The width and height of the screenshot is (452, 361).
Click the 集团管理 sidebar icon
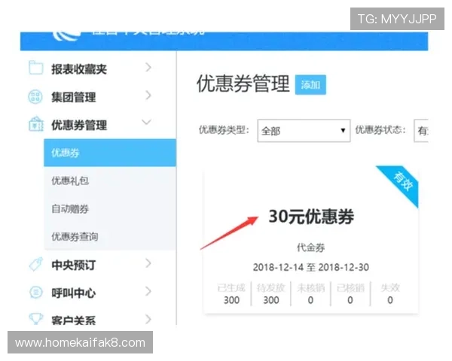pos(35,96)
